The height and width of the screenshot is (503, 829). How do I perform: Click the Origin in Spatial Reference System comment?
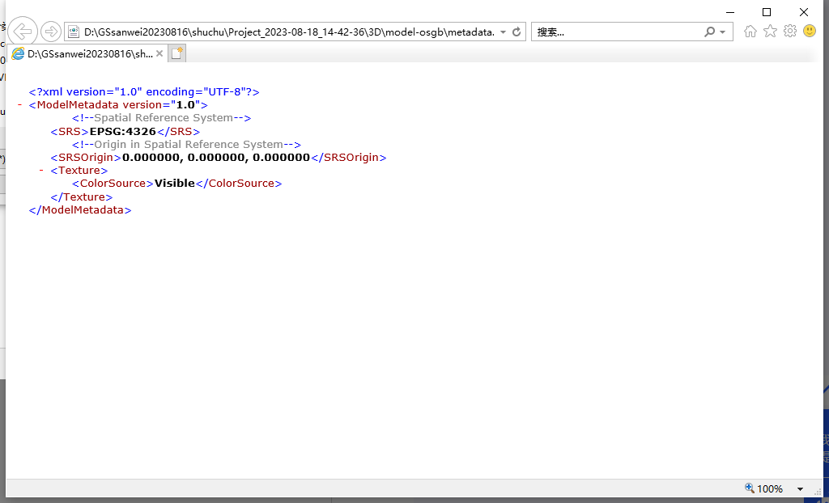186,144
